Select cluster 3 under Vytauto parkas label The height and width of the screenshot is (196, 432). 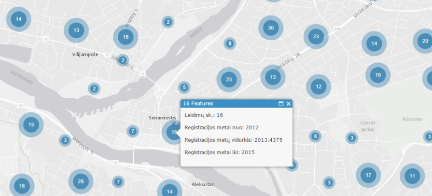click(x=352, y=138)
